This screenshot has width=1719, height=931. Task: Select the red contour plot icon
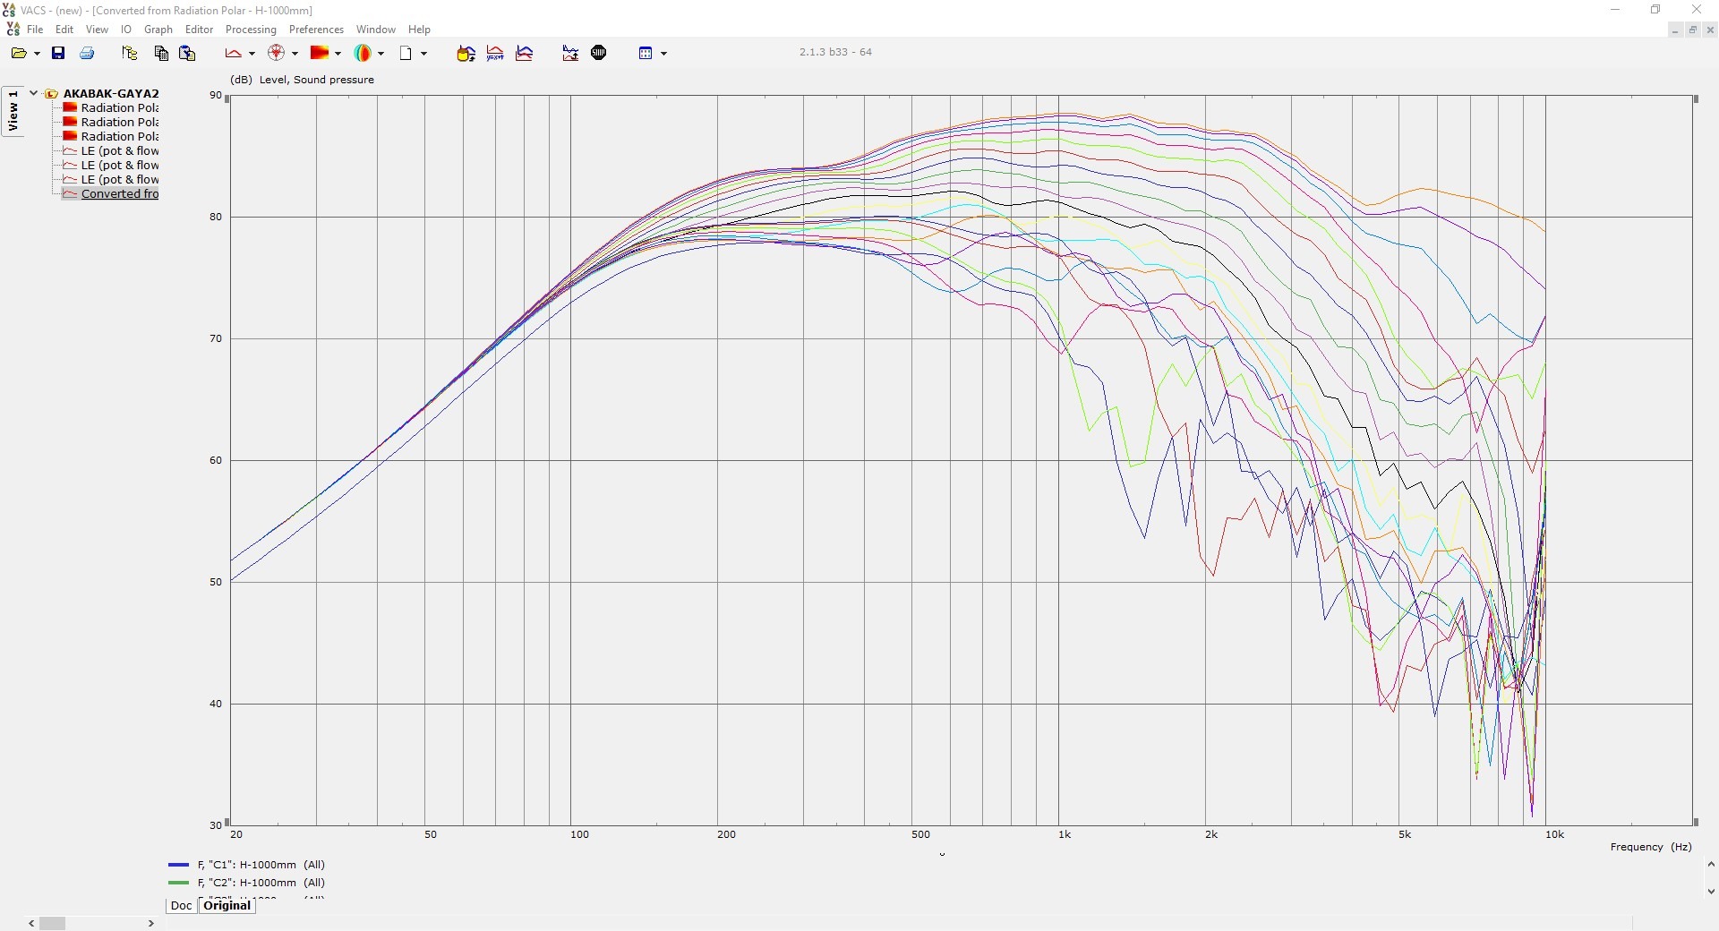320,53
